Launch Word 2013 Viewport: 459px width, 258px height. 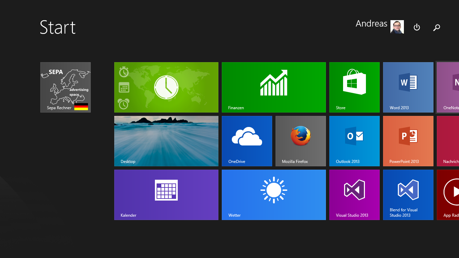408,87
